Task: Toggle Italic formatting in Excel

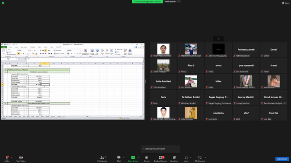Action: (21, 53)
